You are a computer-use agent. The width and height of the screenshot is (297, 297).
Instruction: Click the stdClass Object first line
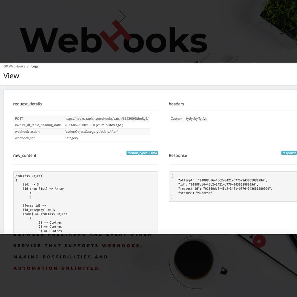[29, 176]
